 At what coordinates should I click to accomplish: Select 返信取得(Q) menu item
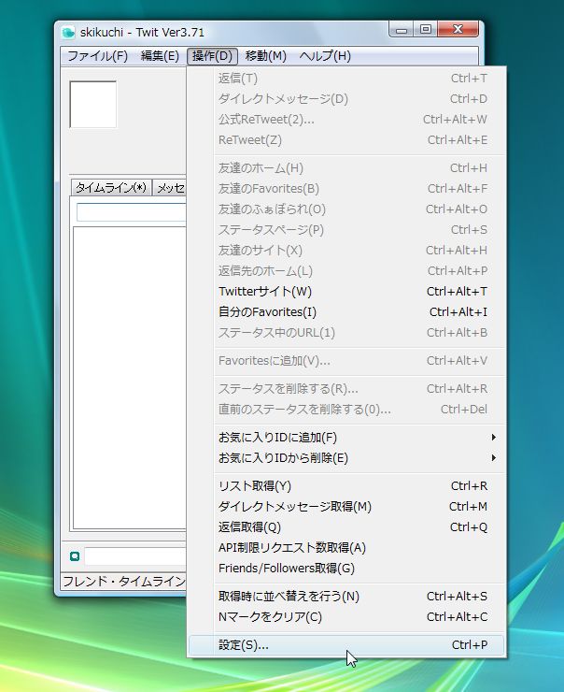pos(346,526)
